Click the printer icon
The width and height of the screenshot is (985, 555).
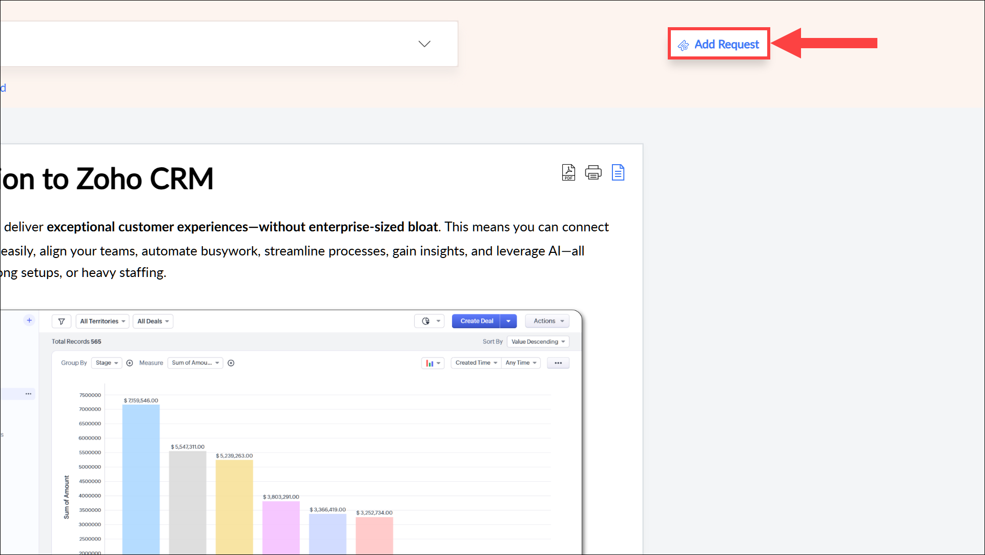593,172
